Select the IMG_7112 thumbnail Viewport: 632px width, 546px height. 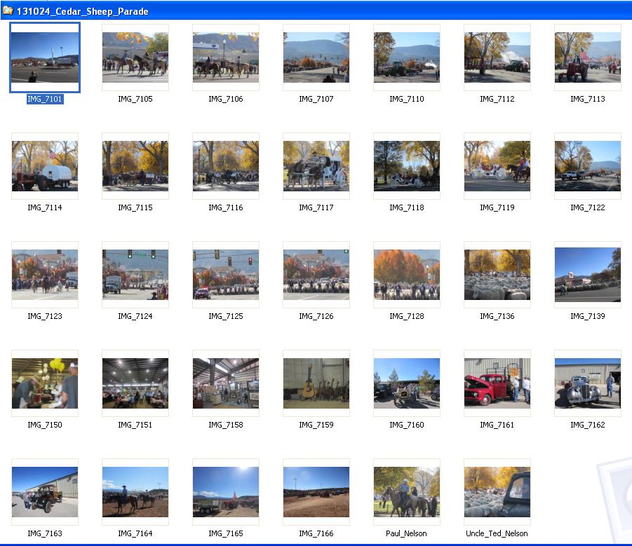[x=497, y=57]
